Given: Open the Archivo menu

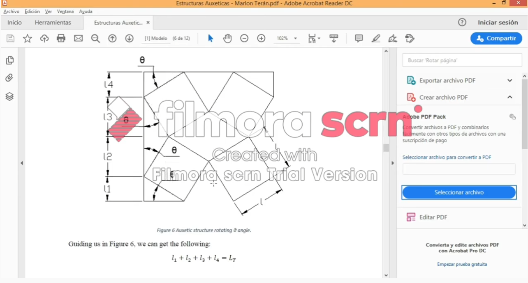Looking at the screenshot, I should coord(12,11).
